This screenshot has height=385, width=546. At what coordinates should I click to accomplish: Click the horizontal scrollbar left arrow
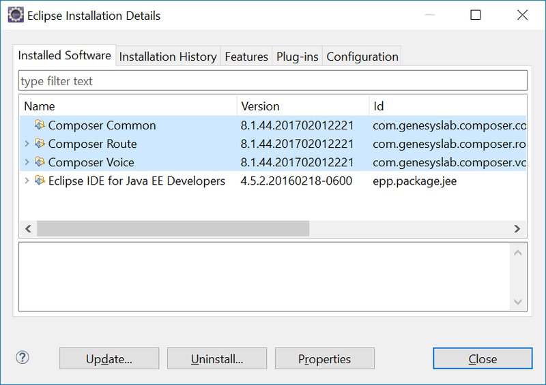(x=29, y=229)
